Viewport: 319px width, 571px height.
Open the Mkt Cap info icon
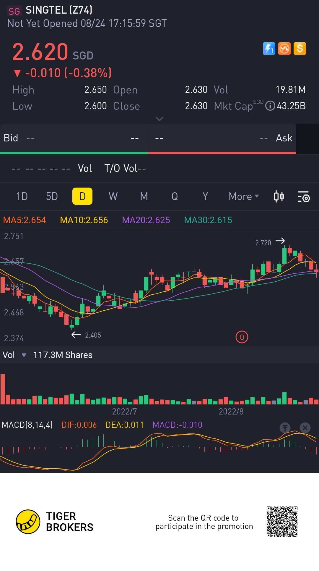point(270,106)
